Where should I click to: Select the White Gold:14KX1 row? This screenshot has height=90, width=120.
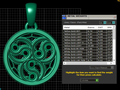pos(88,57)
